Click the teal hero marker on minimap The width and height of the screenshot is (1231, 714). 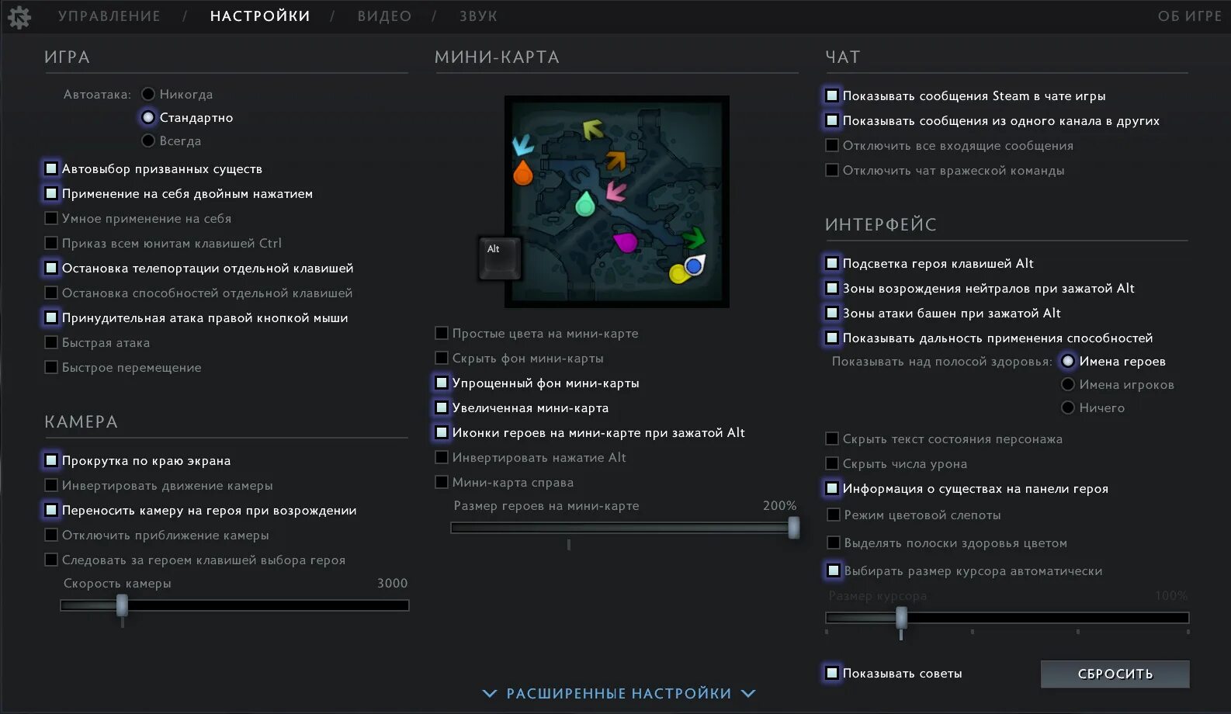coord(585,203)
